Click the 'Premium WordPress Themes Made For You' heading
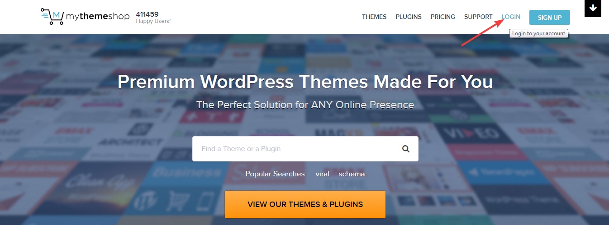The image size is (609, 225). click(305, 82)
